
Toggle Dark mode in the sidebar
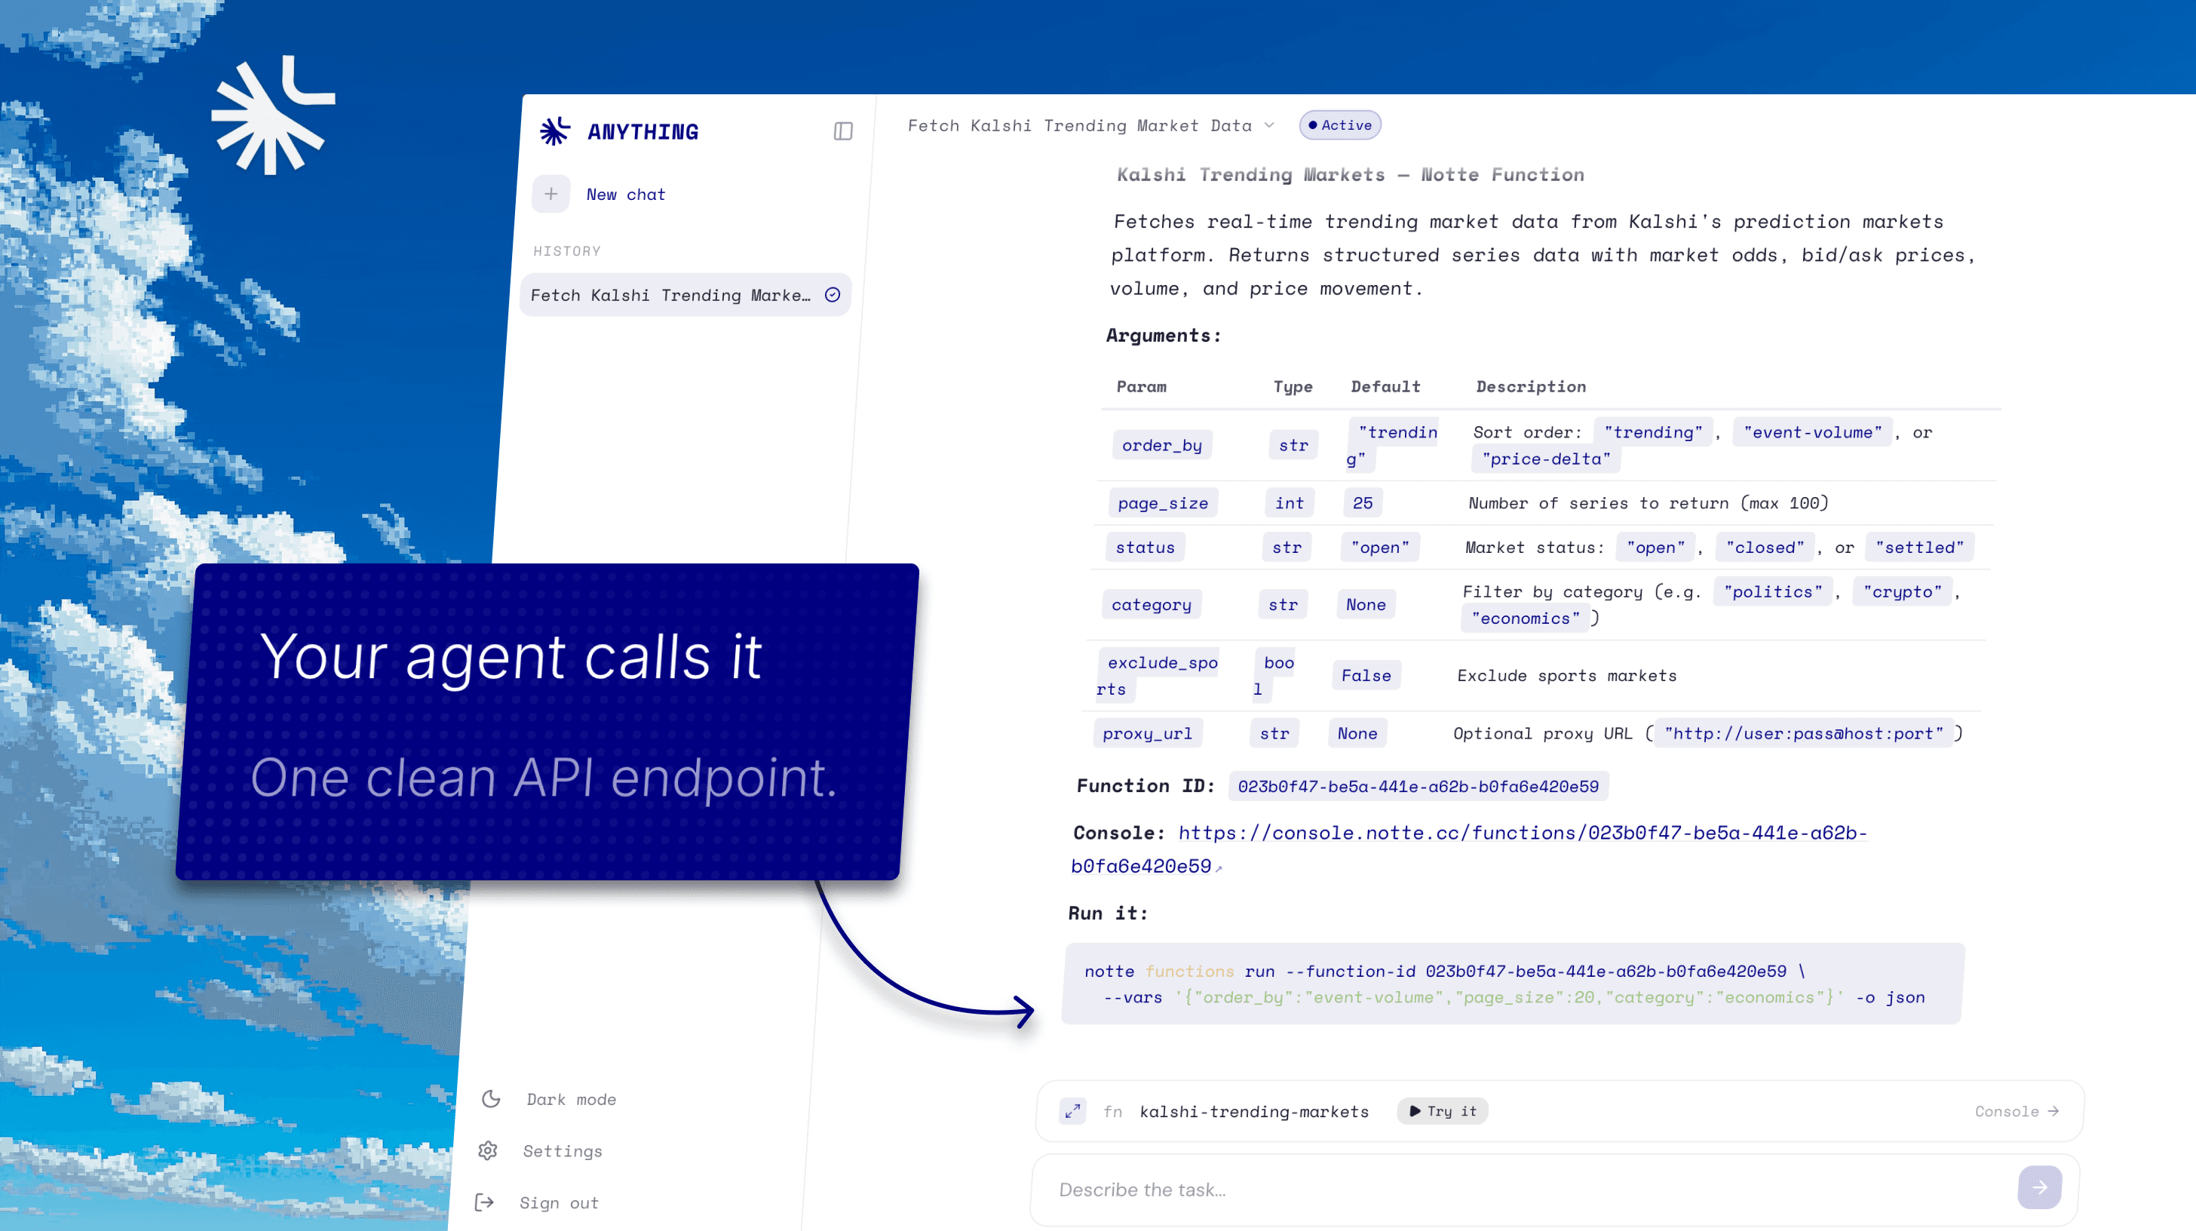pyautogui.click(x=570, y=1099)
